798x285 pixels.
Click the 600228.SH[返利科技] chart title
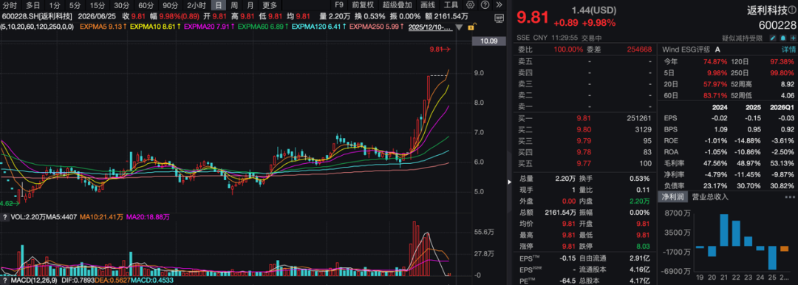pos(37,16)
